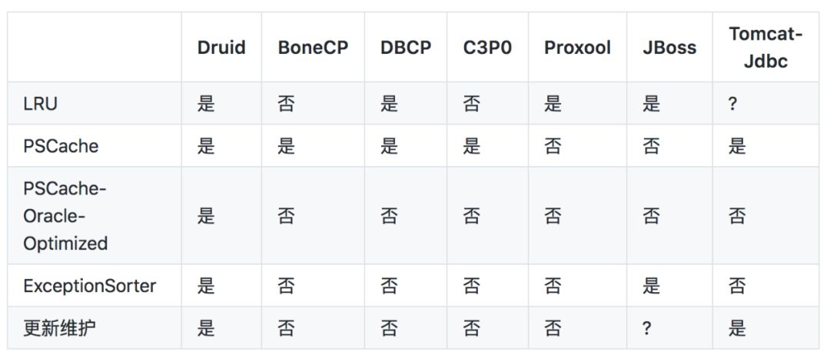
Task: Select the Druid cell in the PSCache-Oracle-Optimized row
Action: click(x=206, y=216)
